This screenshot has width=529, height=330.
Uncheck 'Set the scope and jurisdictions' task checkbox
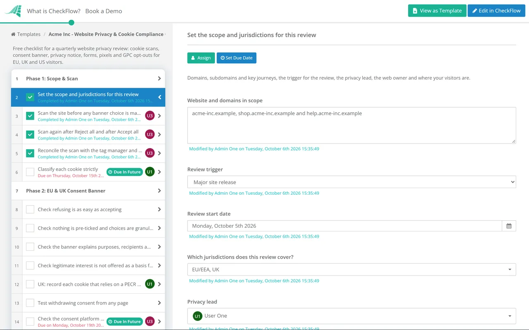coord(30,97)
